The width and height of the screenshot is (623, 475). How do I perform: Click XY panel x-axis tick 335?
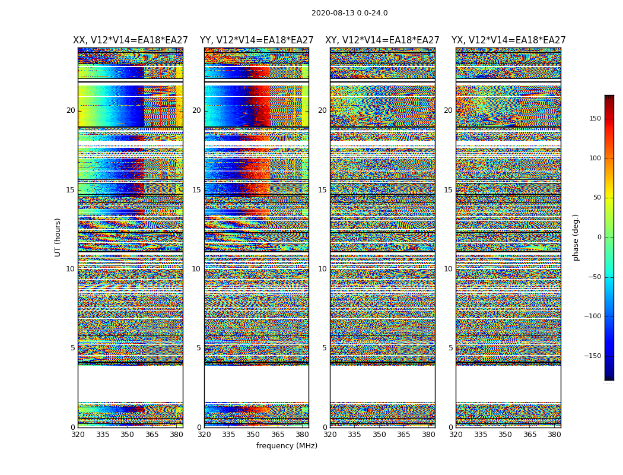[354, 435]
